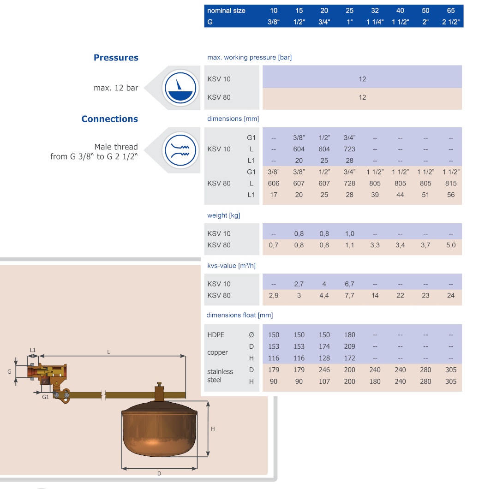Click the H dimension label beside the float
Viewport: 479px width, 489px height.
point(213,429)
